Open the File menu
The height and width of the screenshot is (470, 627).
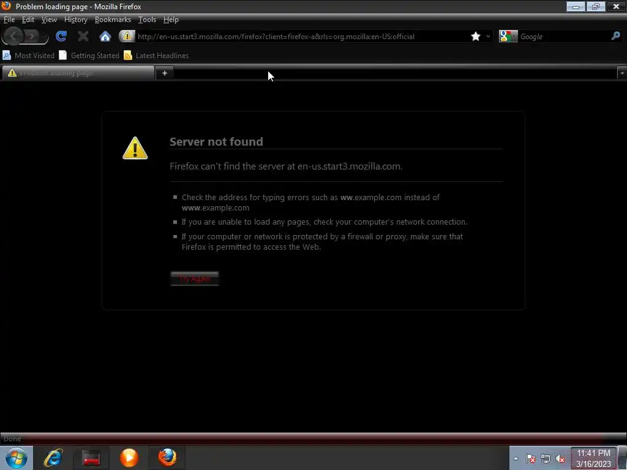coord(9,20)
